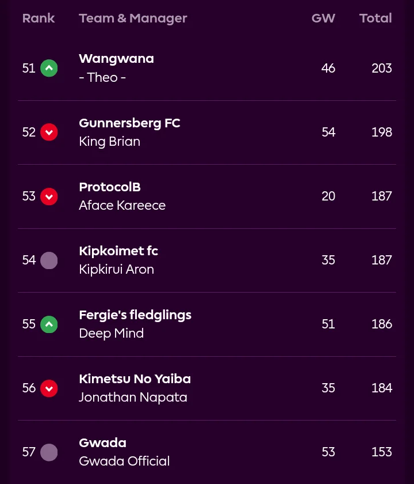Click the grey no-change circle at rank 54
Viewport: 414px width, 484px height.
(x=49, y=260)
